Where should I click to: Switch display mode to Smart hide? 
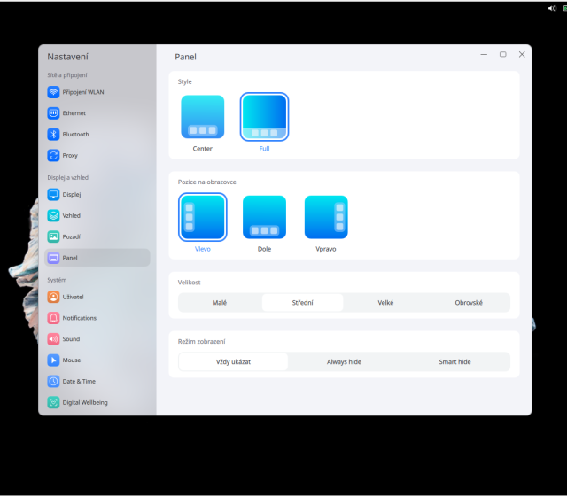(x=454, y=361)
